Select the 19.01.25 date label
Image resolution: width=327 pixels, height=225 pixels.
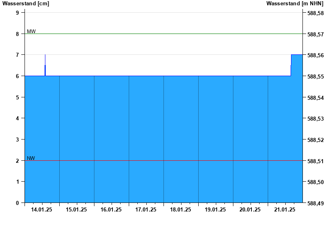coord(215,209)
